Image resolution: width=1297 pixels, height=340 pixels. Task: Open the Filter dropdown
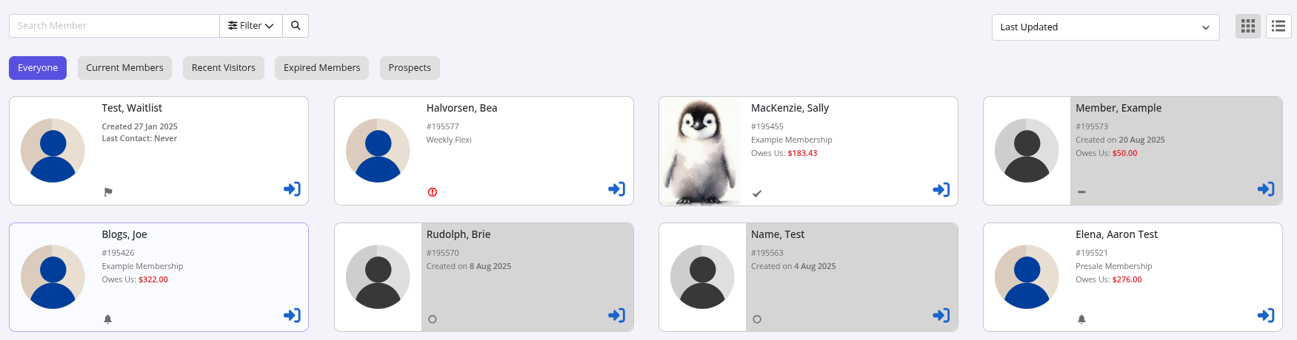(x=251, y=26)
